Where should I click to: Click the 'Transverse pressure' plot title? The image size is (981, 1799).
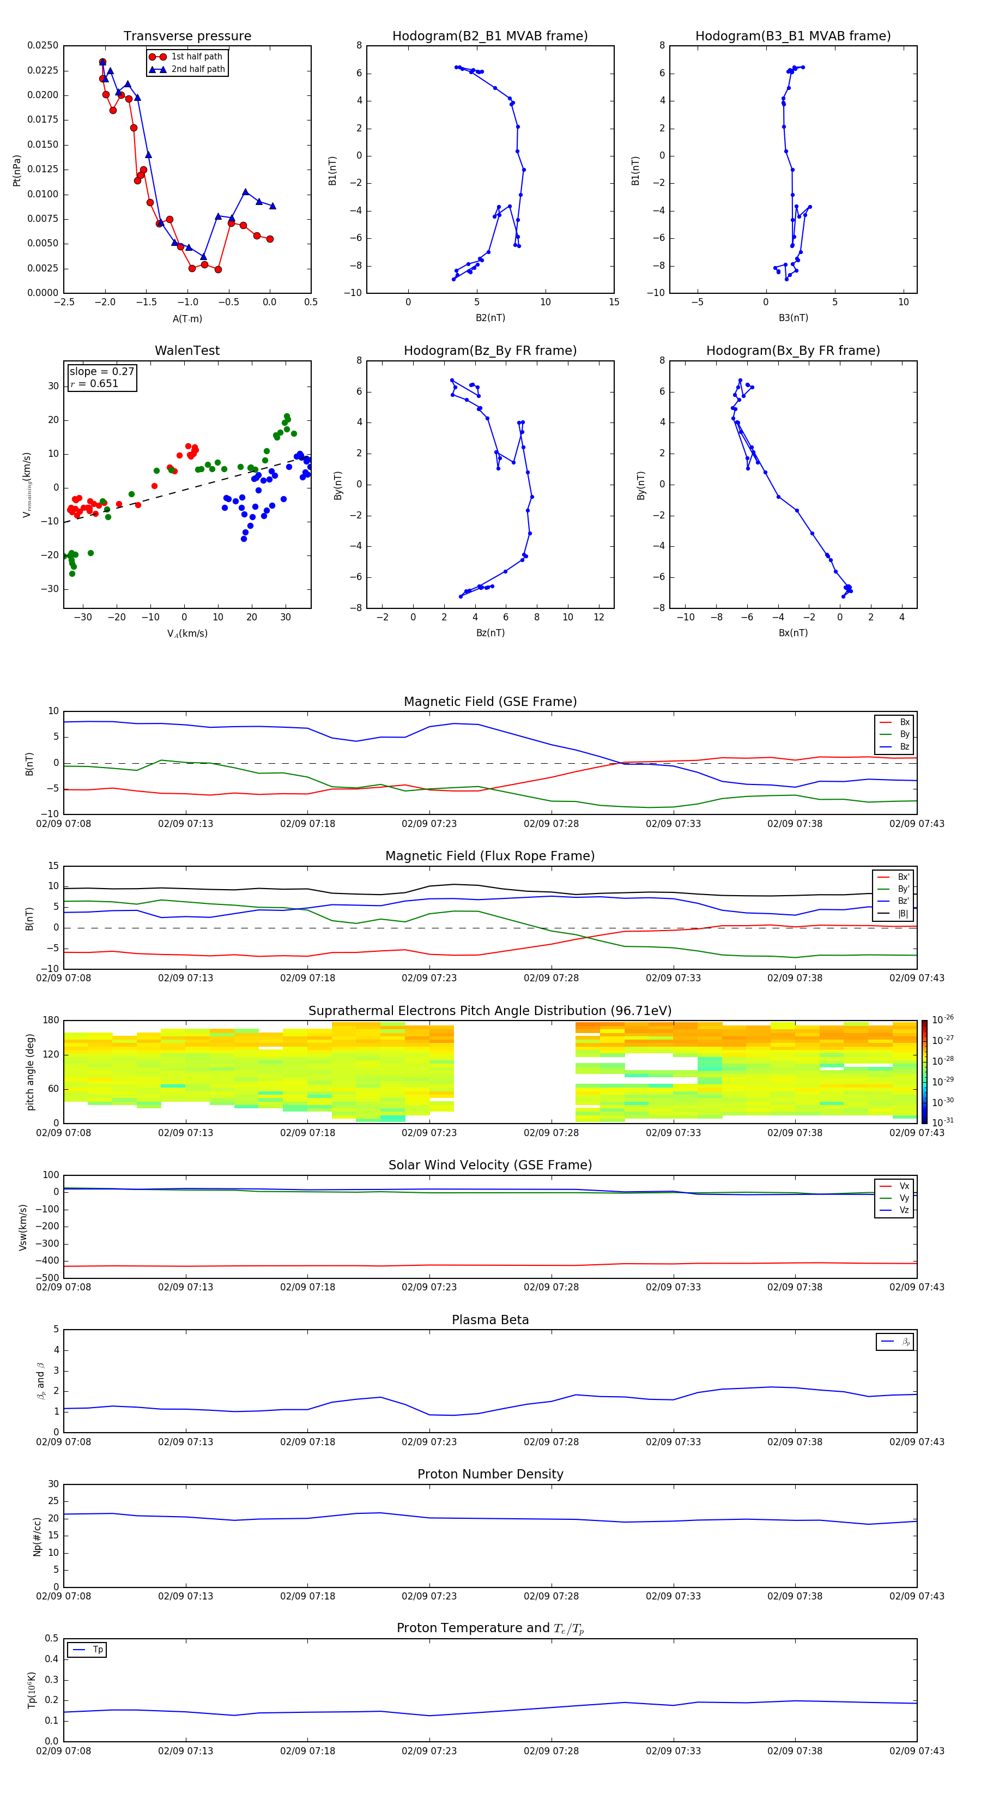tap(187, 37)
